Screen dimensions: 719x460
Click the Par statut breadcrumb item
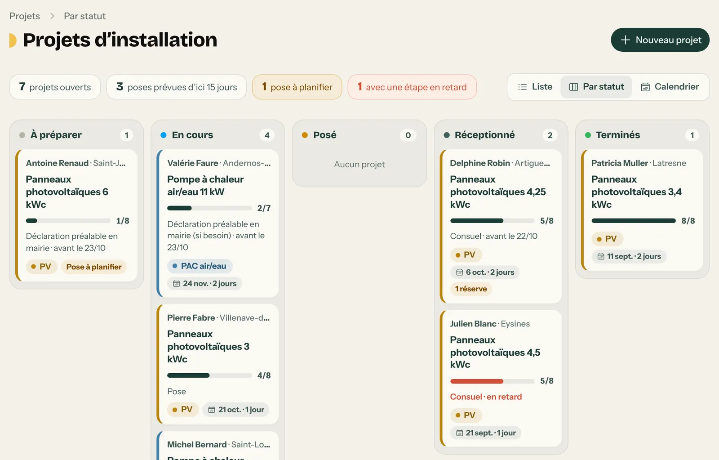84,16
